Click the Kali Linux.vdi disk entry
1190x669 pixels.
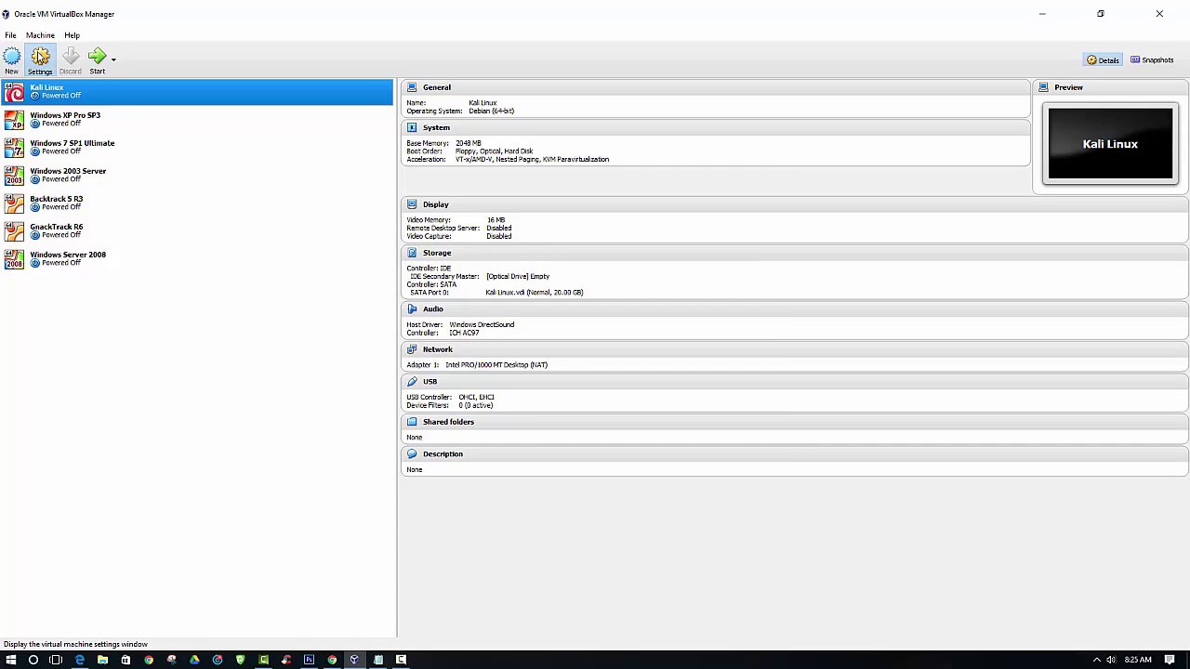tap(535, 293)
